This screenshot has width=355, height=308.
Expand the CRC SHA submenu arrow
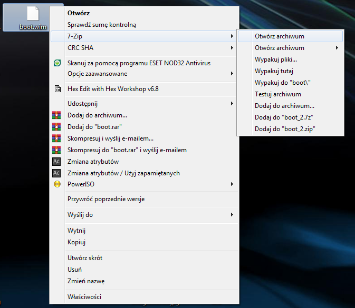[232, 48]
